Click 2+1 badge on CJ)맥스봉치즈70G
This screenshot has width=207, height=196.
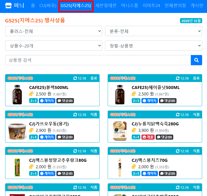(136, 174)
